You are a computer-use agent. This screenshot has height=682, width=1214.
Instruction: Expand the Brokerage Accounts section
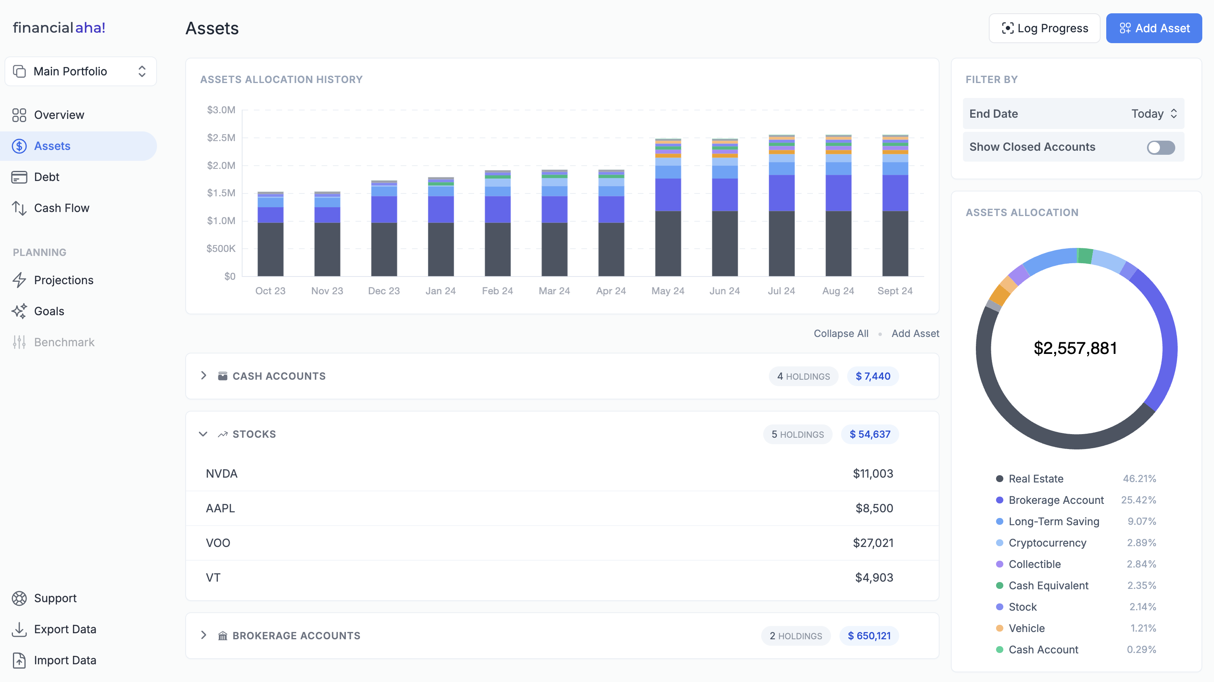(x=203, y=634)
